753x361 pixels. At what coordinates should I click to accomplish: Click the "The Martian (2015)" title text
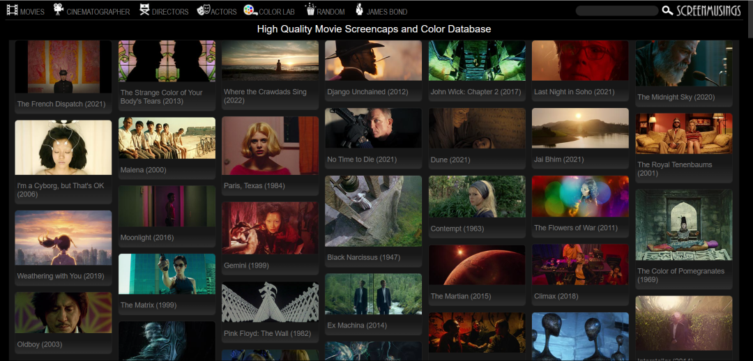[x=461, y=296]
